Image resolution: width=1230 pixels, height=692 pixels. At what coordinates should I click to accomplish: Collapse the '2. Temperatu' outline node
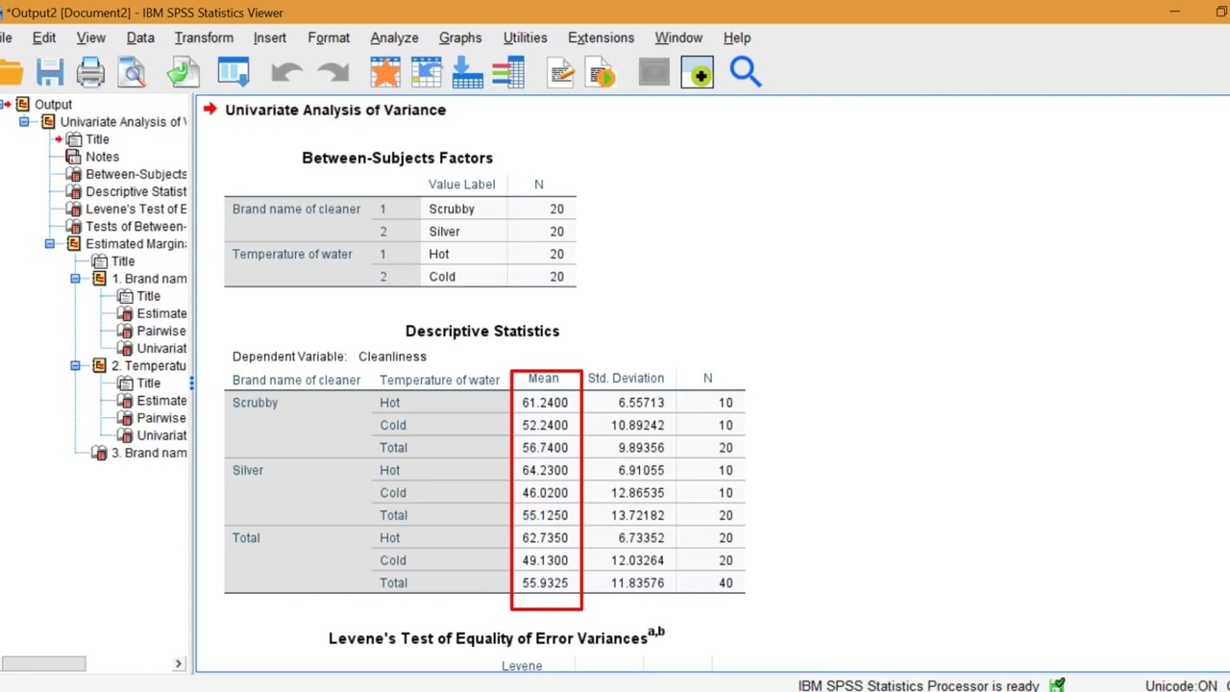click(x=76, y=366)
